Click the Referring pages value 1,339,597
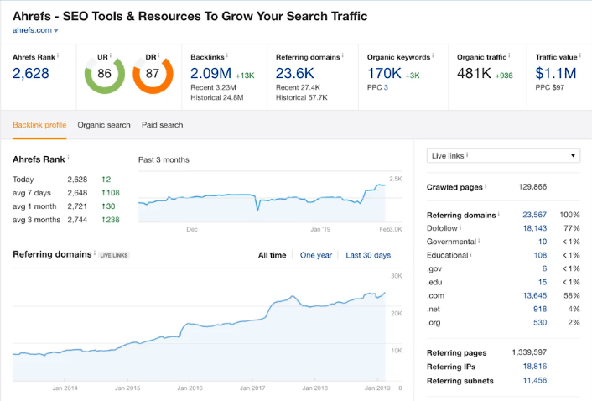592x401 pixels. (x=529, y=352)
